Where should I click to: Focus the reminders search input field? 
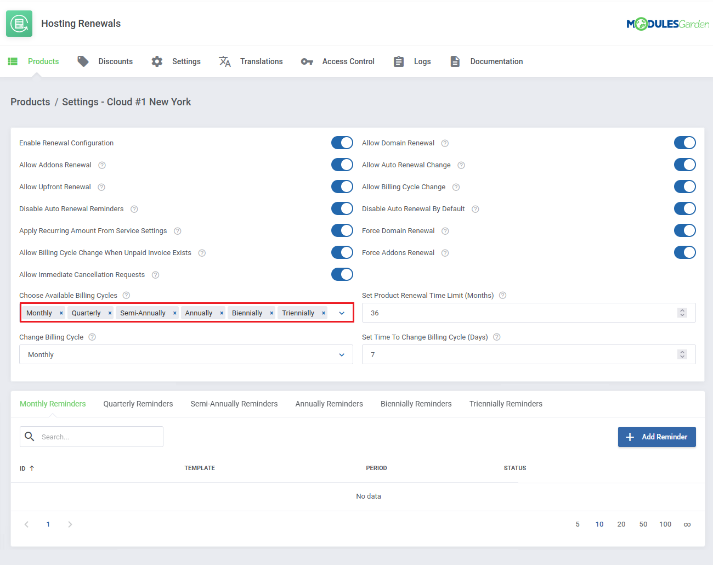pos(92,437)
